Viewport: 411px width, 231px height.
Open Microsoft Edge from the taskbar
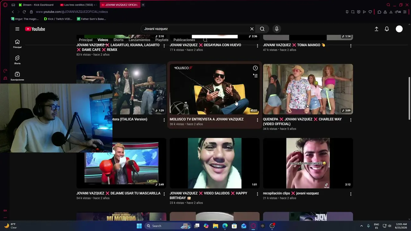coord(225,226)
